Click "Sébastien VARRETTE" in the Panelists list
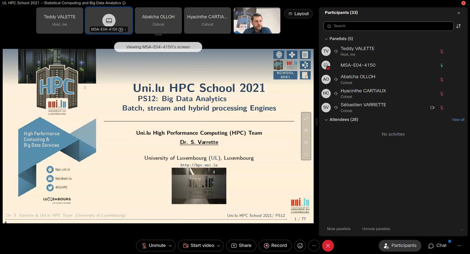Image resolution: width=470 pixels, height=254 pixels. [x=363, y=105]
